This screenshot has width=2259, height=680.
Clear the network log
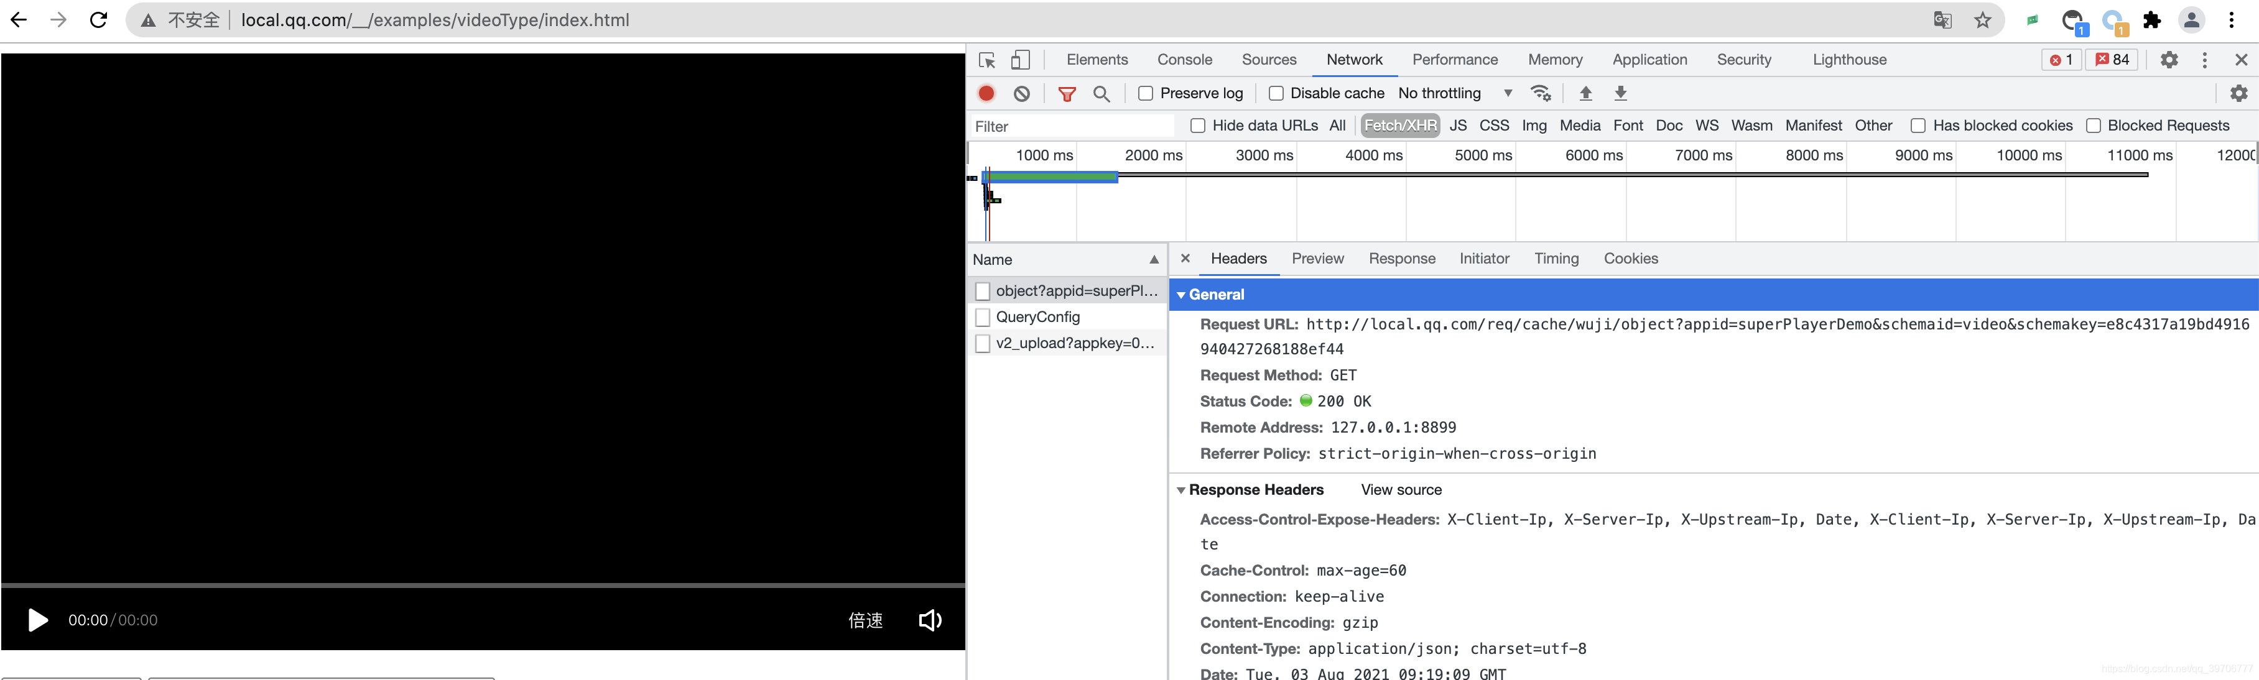click(1022, 93)
